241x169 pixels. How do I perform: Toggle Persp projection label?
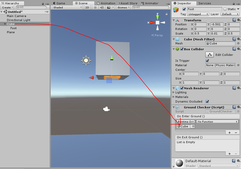[x=157, y=35]
